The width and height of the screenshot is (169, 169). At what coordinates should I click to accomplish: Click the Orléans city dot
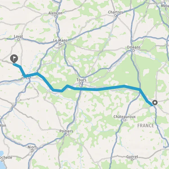click(134, 50)
